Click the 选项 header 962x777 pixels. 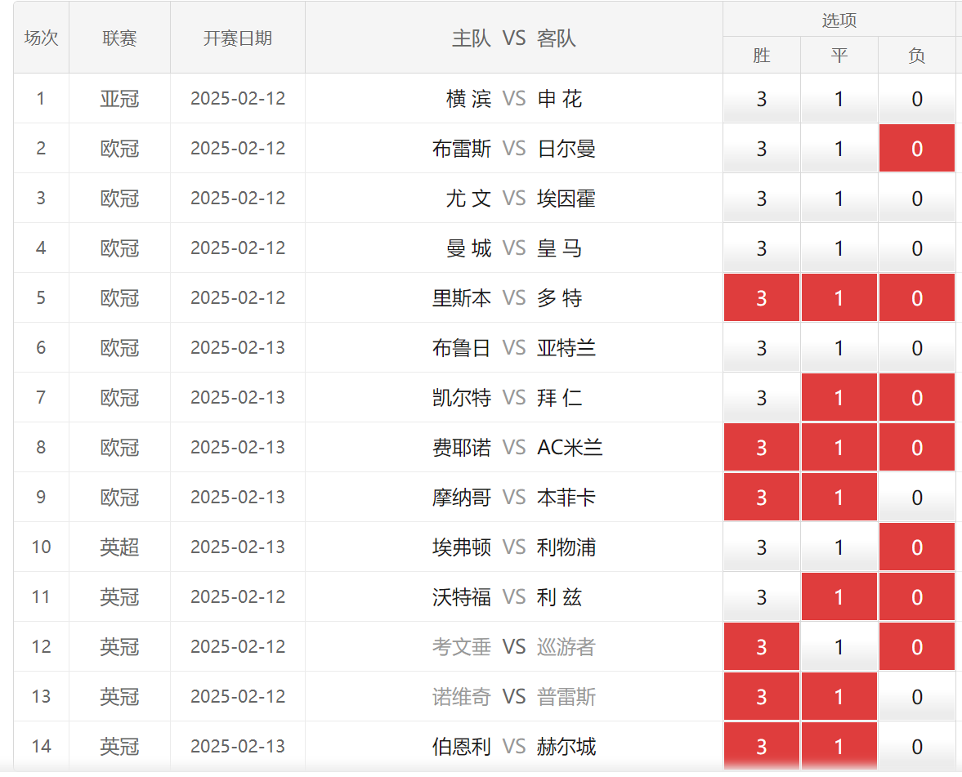[x=839, y=20]
